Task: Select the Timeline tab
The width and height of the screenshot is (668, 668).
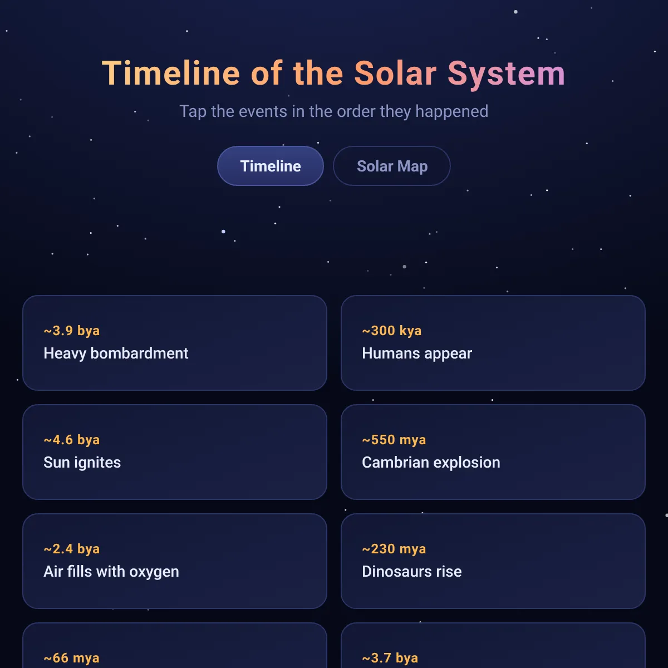Action: (x=271, y=166)
